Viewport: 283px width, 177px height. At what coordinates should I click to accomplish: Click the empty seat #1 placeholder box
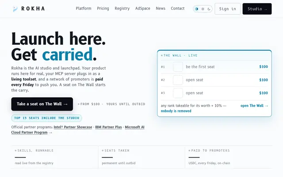pyautogui.click(x=178, y=67)
